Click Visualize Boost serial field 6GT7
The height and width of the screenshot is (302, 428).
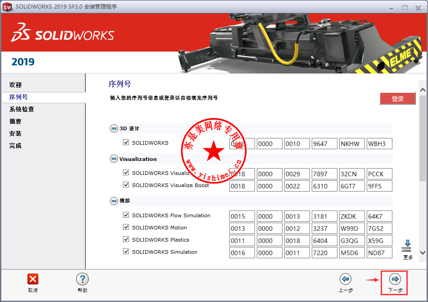pos(352,186)
